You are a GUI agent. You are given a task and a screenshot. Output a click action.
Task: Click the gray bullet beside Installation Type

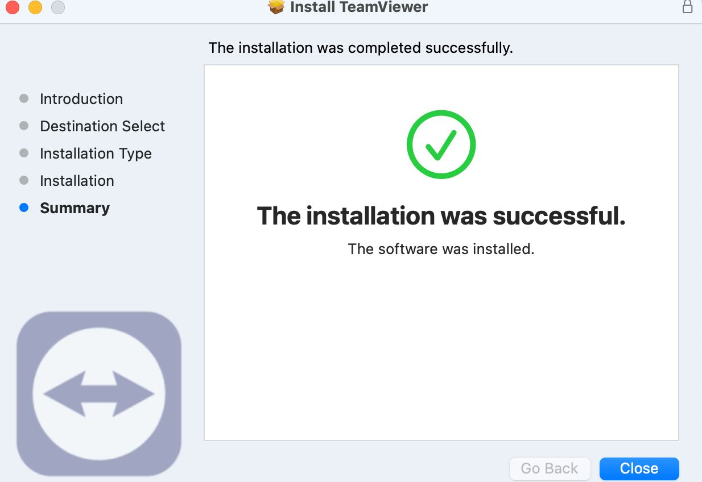24,153
